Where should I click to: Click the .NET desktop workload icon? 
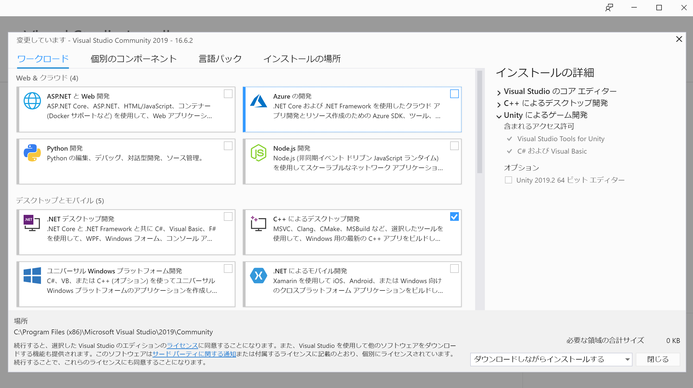32,223
